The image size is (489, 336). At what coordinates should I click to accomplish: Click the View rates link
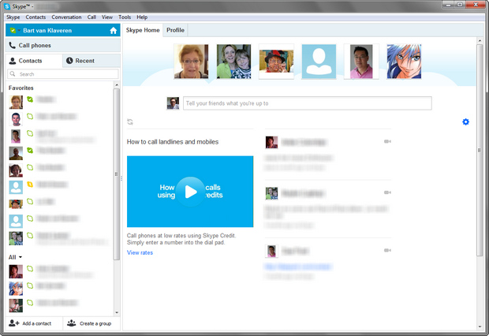(140, 252)
